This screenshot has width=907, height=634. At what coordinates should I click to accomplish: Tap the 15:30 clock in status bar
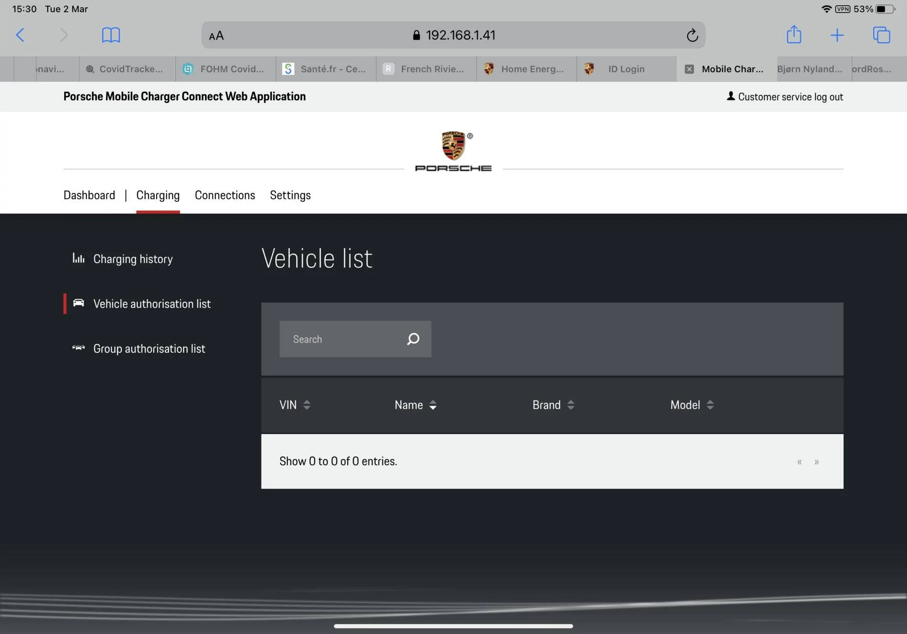(24, 9)
